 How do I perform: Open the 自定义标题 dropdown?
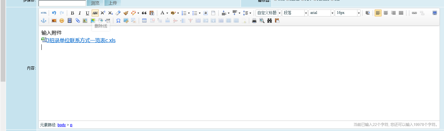pos(269,13)
